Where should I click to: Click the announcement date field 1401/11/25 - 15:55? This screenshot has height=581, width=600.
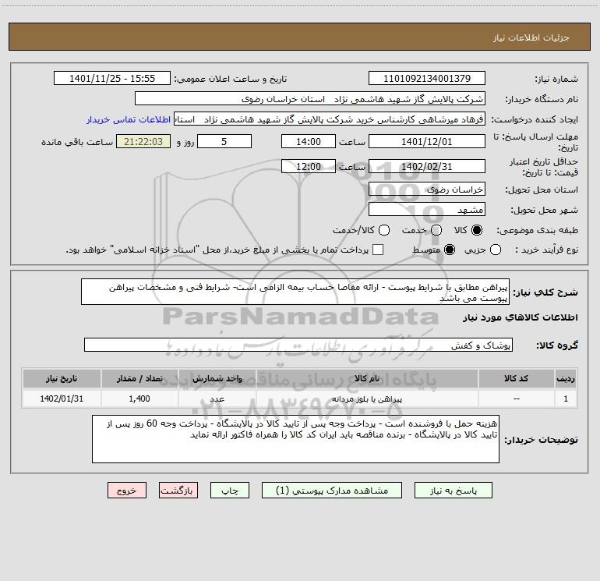click(112, 78)
